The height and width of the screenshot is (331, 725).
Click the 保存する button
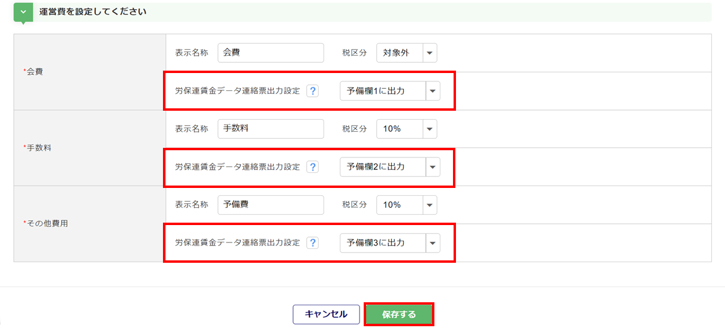point(399,314)
